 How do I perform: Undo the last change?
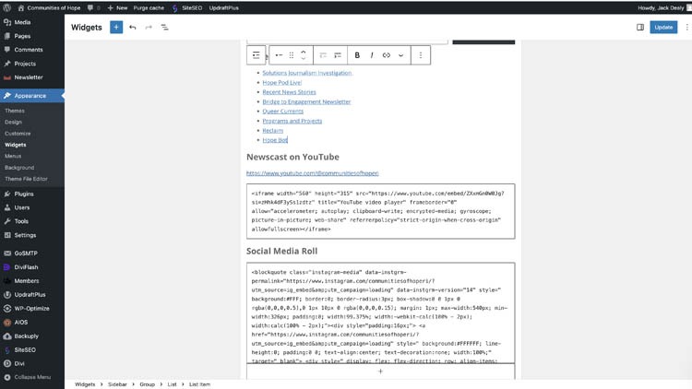pyautogui.click(x=132, y=28)
